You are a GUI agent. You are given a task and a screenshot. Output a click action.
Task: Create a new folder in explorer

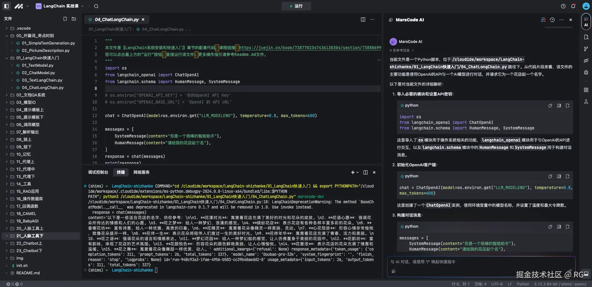[74, 19]
